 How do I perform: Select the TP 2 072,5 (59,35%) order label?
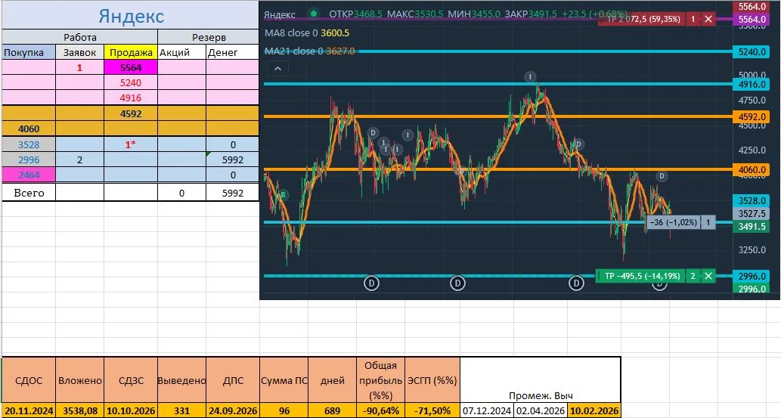pyautogui.click(x=642, y=20)
